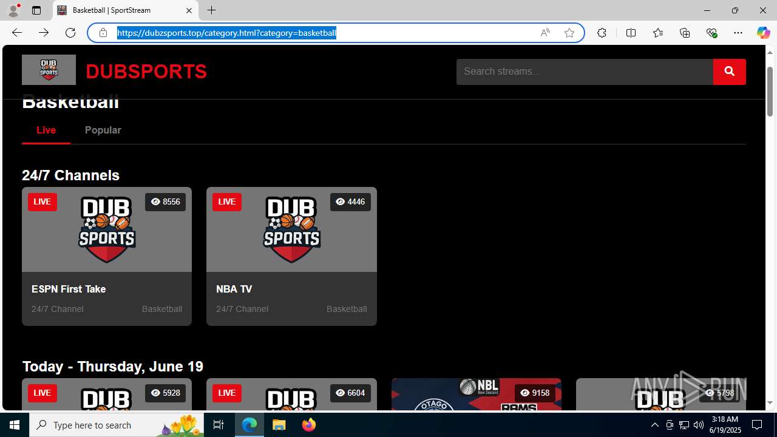Open Collections panel

(x=685, y=33)
